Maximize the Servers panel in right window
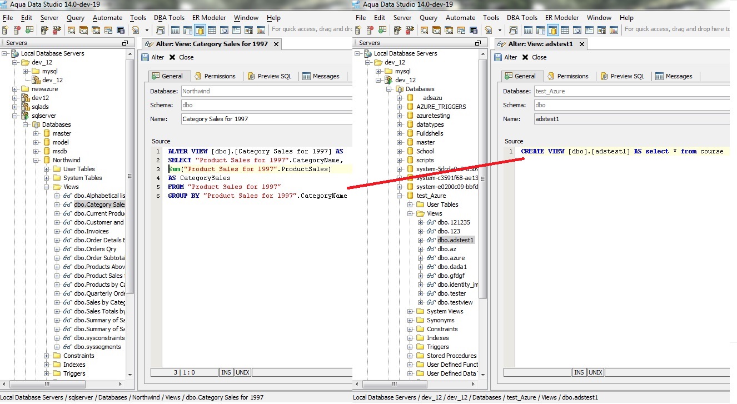 (x=477, y=43)
